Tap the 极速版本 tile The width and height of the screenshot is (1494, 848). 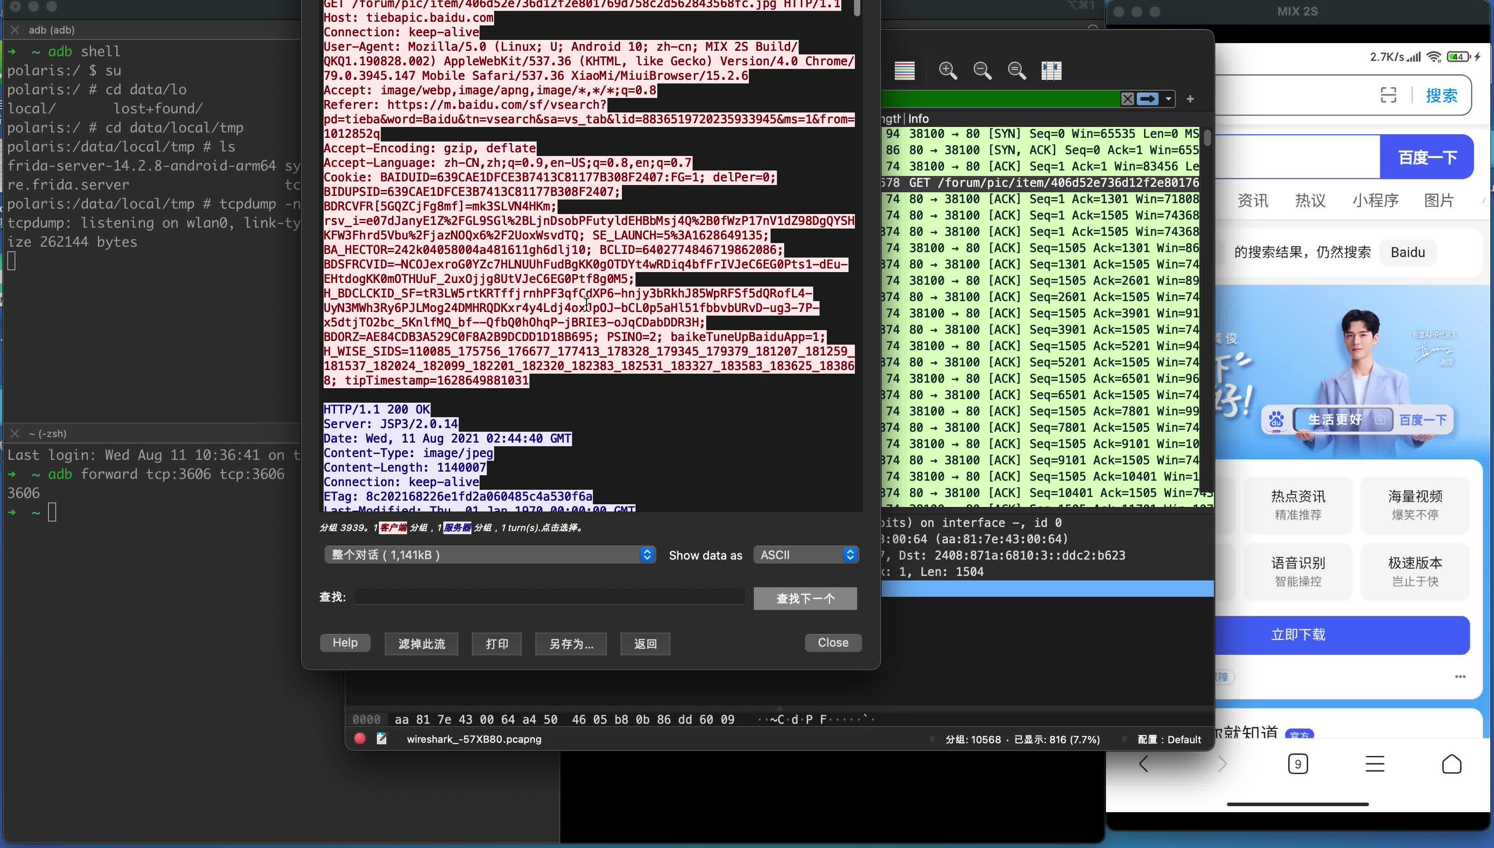tap(1415, 571)
